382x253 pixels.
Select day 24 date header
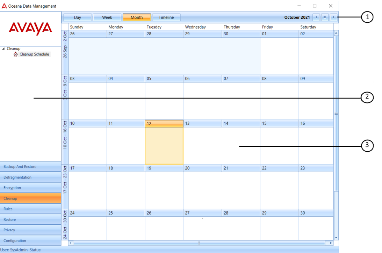pyautogui.click(x=87, y=213)
